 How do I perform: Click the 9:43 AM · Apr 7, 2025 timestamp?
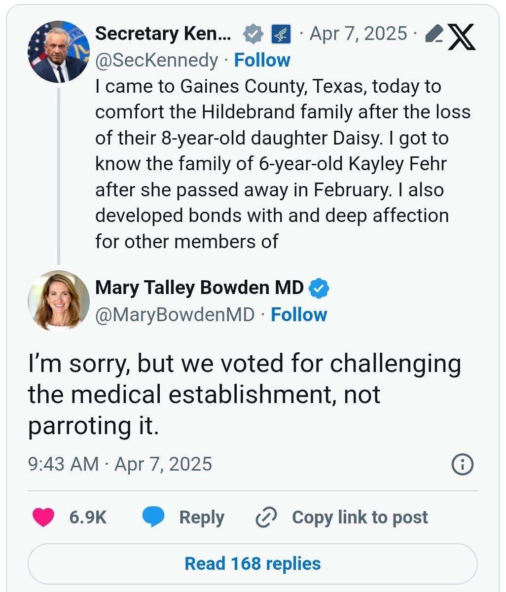(120, 464)
